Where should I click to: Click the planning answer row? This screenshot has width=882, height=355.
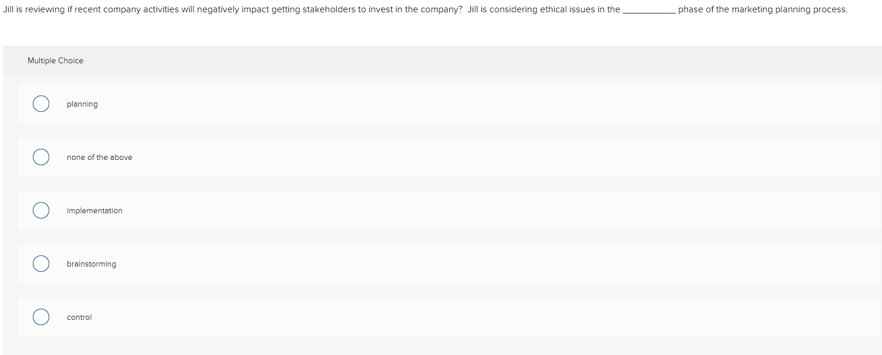pyautogui.click(x=352, y=104)
